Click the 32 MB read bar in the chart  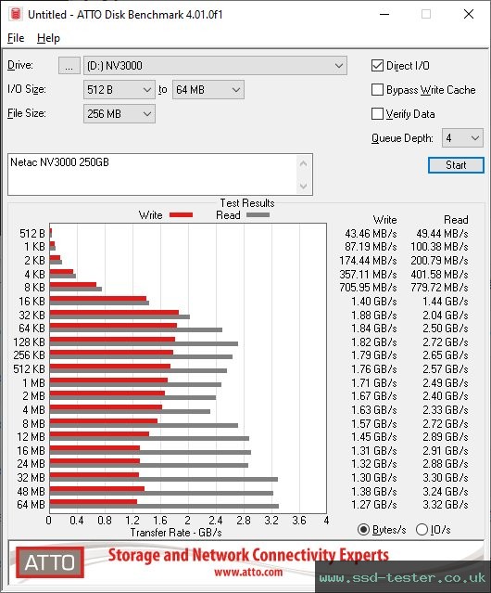(164, 479)
